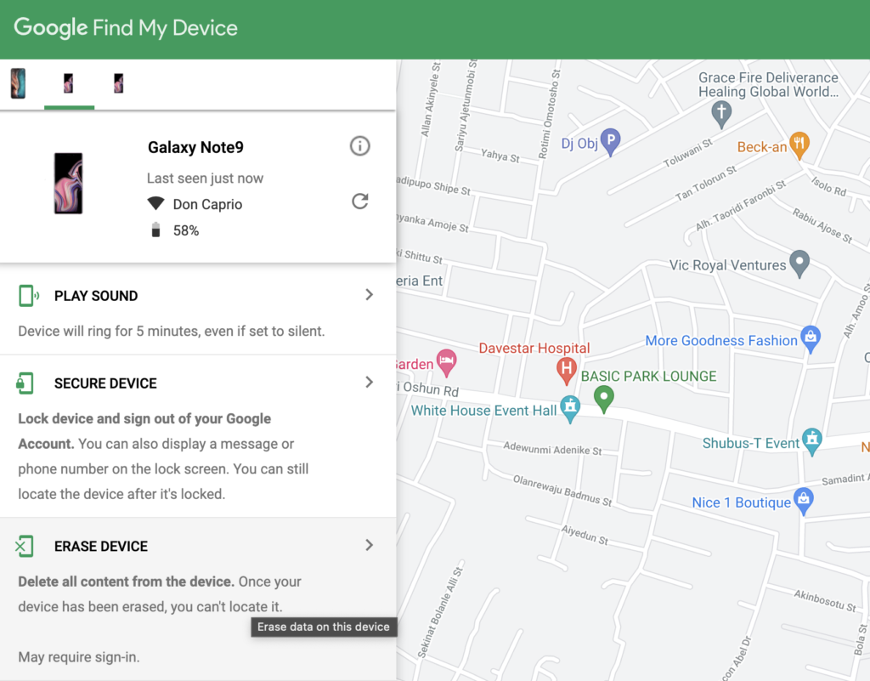Click the Erase Device phone-with-X icon
This screenshot has width=870, height=681.
(x=25, y=547)
